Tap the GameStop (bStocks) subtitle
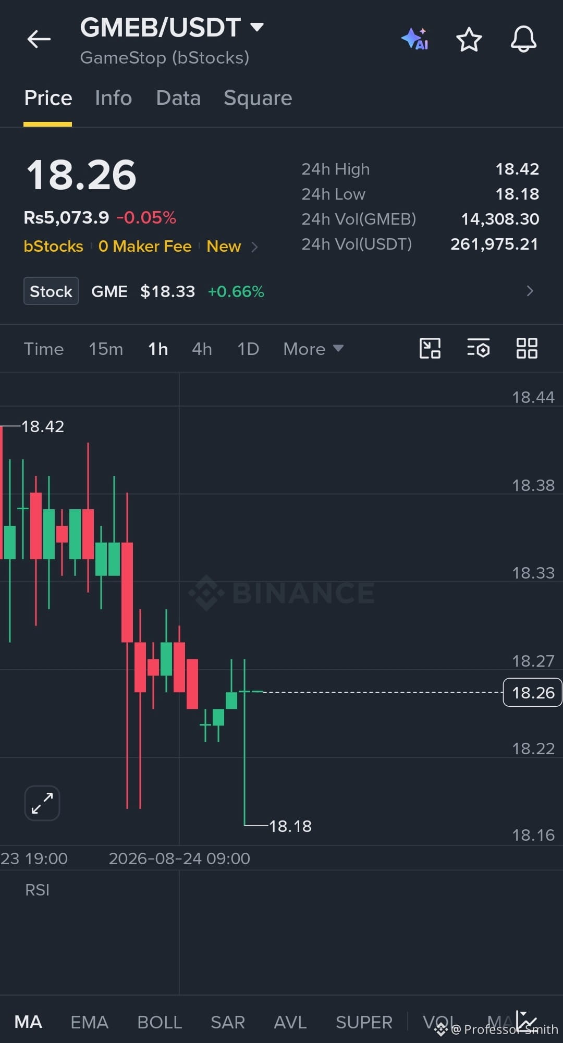563x1043 pixels. 165,57
